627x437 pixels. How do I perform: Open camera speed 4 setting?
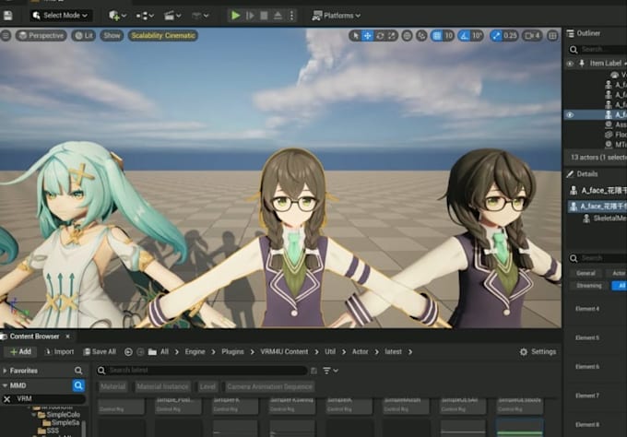[532, 36]
